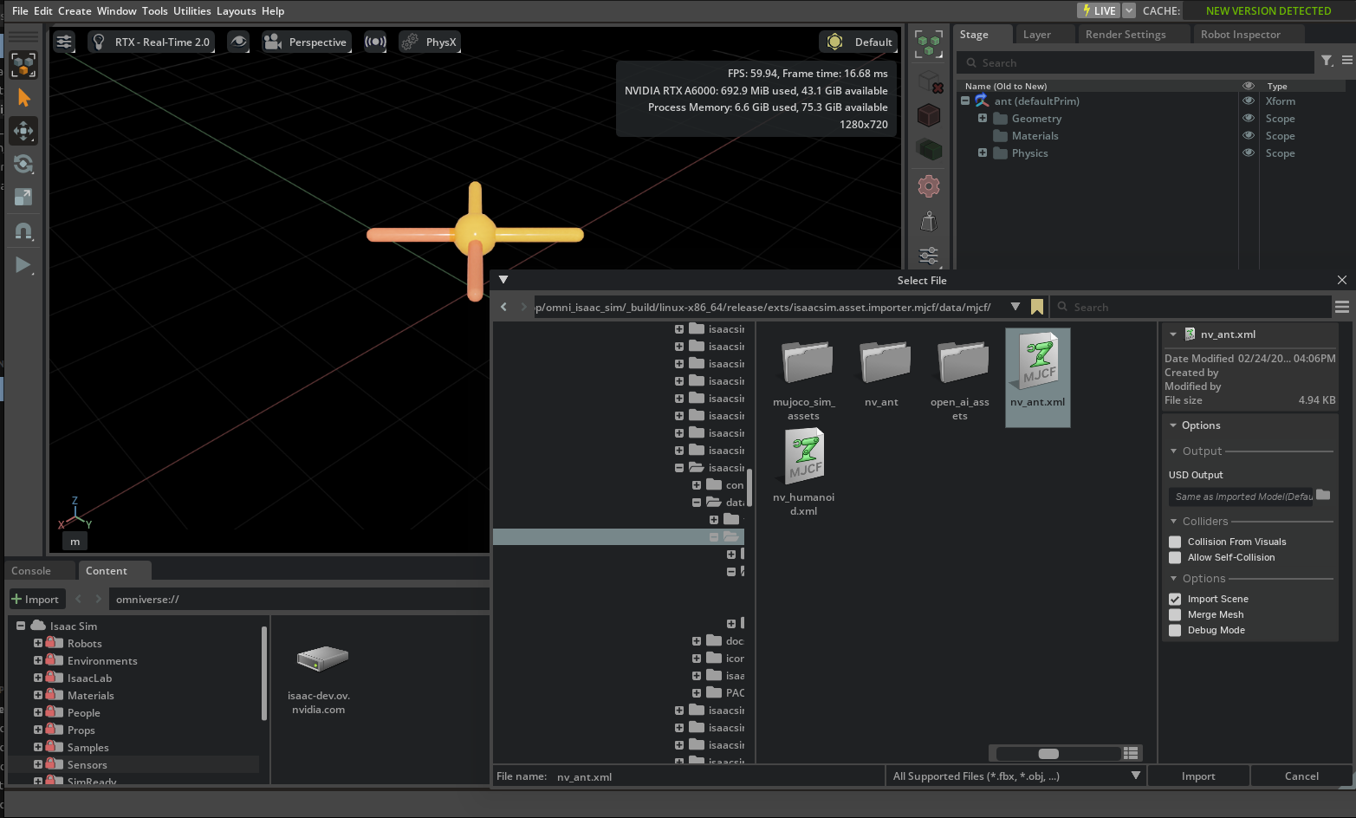Click the sliders icon below the weight icon

[x=929, y=256]
